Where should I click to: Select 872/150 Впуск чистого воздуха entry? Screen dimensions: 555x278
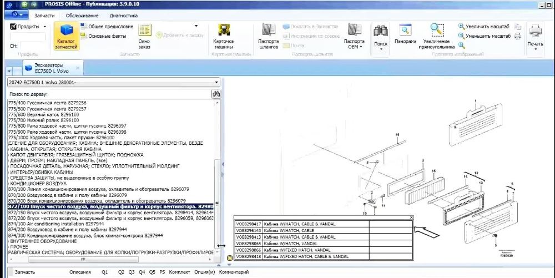pos(110,213)
